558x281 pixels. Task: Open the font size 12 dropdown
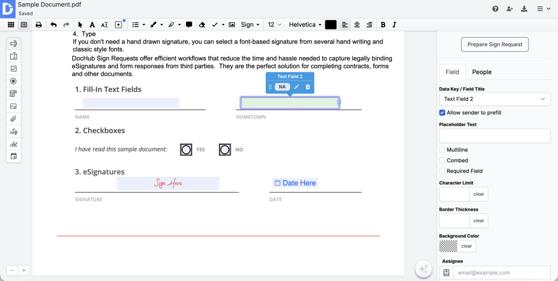click(x=275, y=25)
